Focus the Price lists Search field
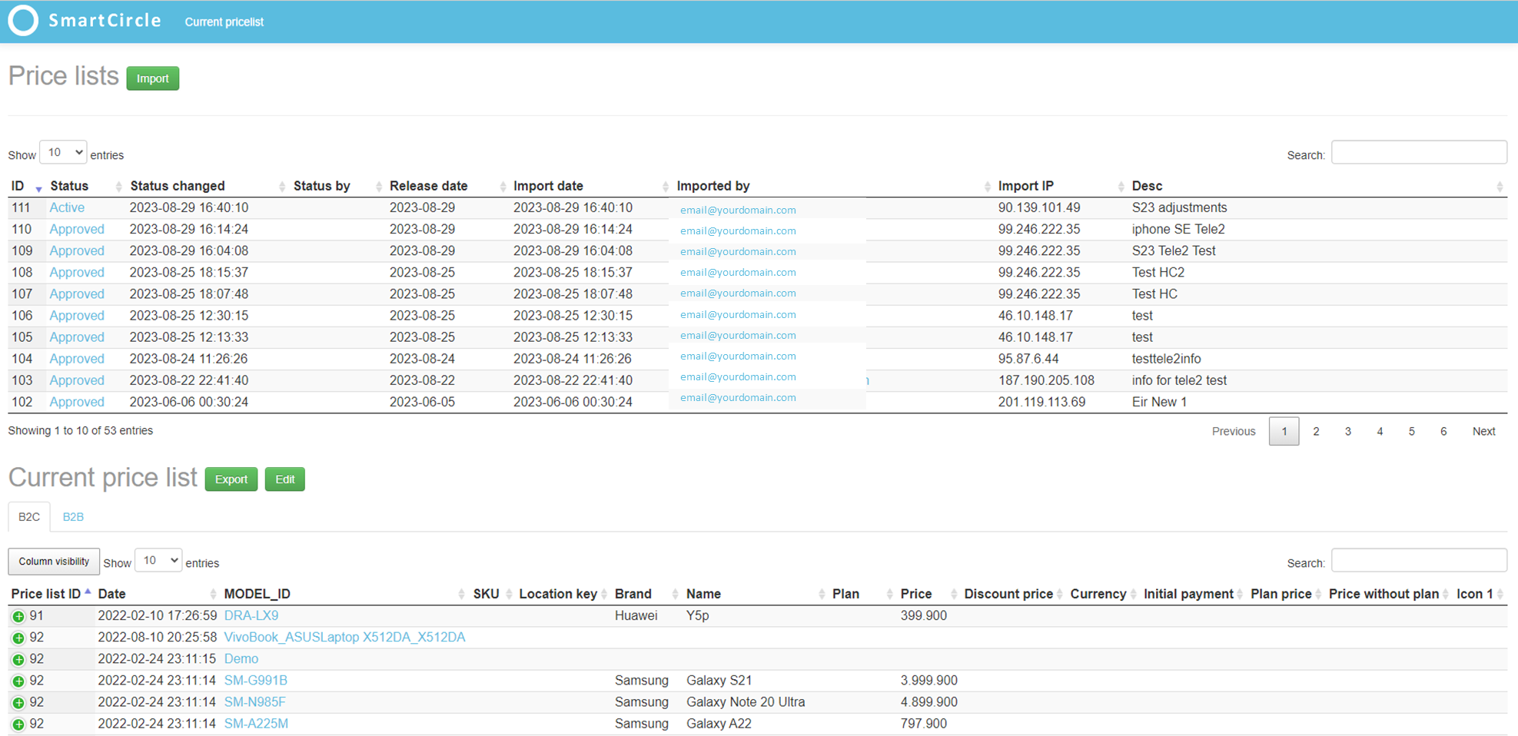The image size is (1518, 736). coord(1419,152)
